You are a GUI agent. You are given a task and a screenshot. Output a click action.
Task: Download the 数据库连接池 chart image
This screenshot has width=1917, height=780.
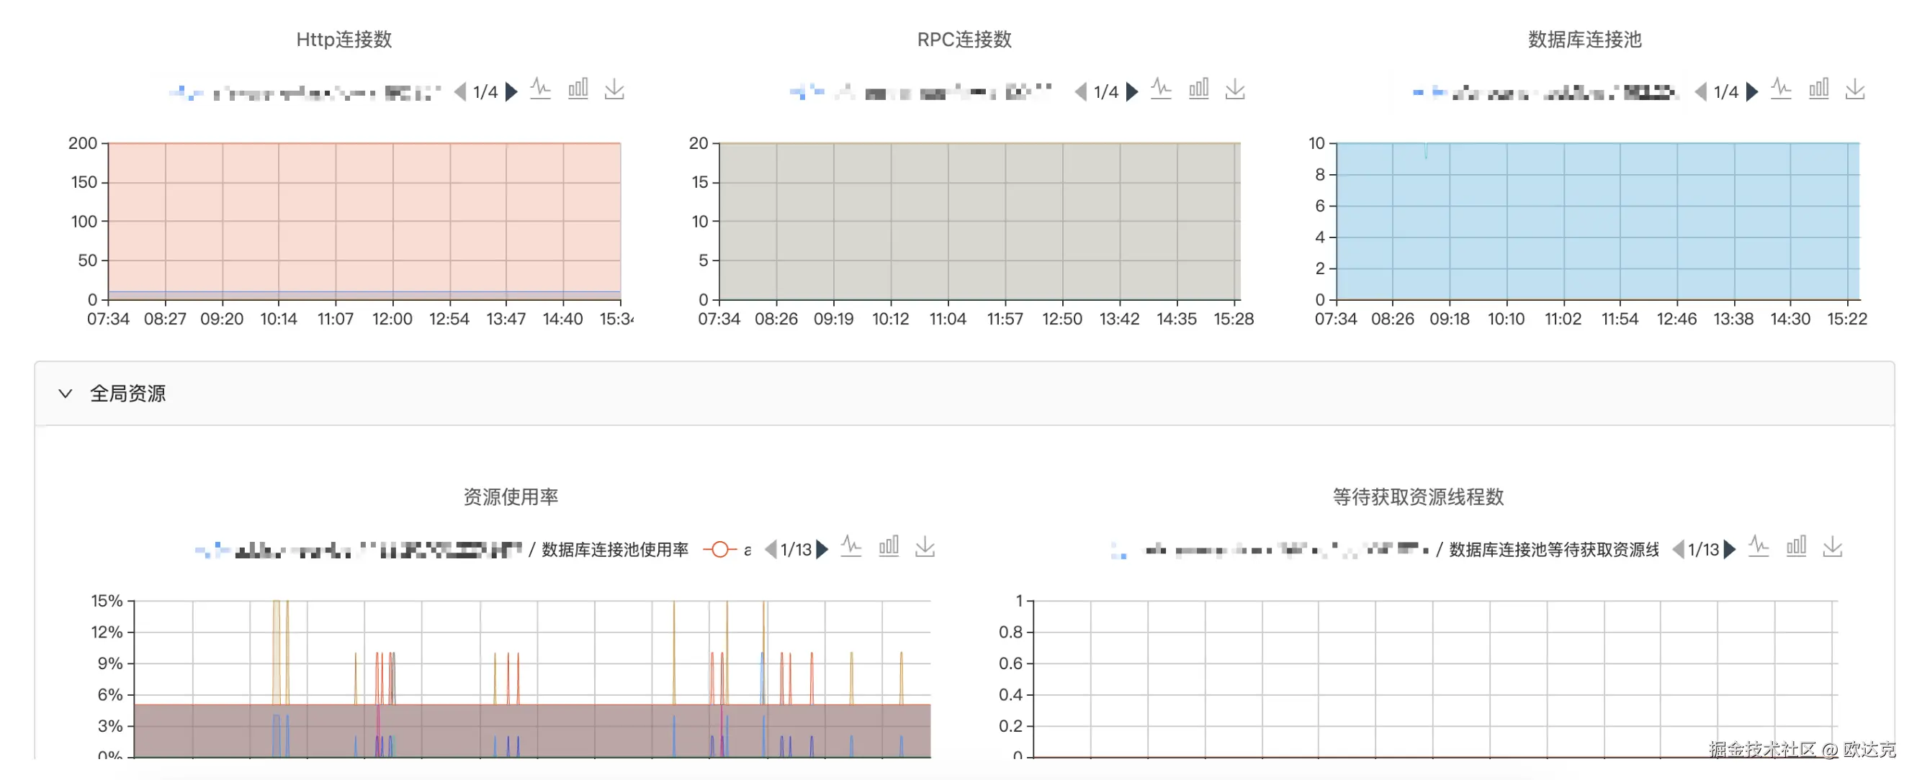[x=1854, y=90]
